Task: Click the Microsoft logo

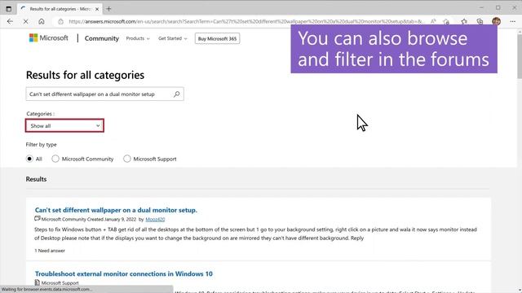Action: point(49,38)
